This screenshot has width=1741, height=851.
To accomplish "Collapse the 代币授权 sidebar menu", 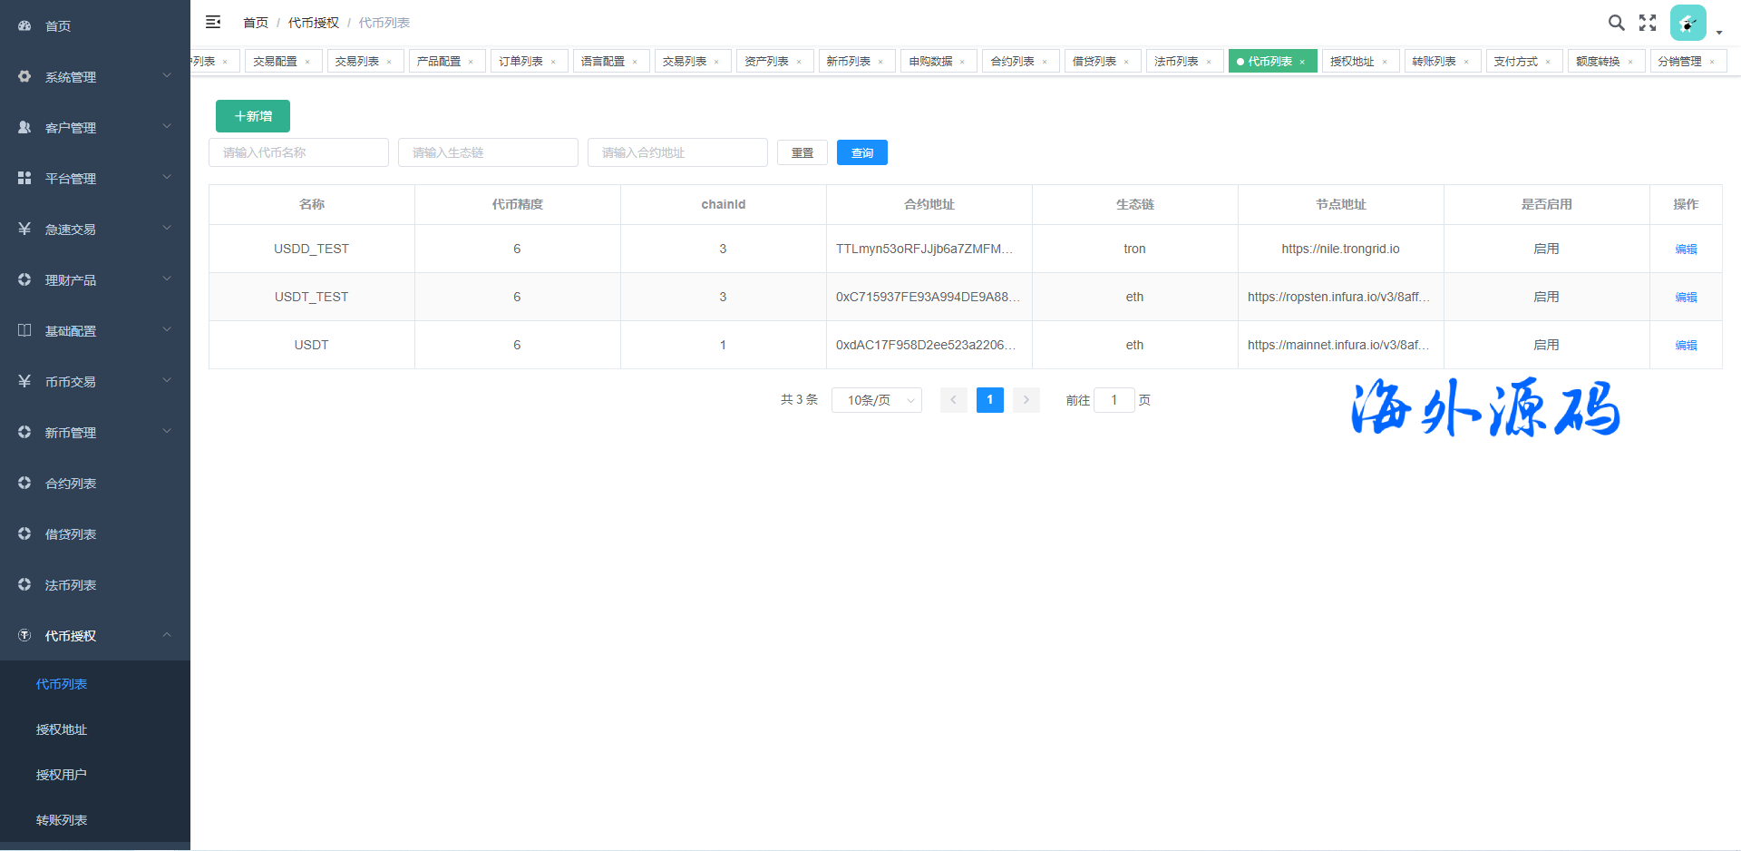I will (95, 636).
